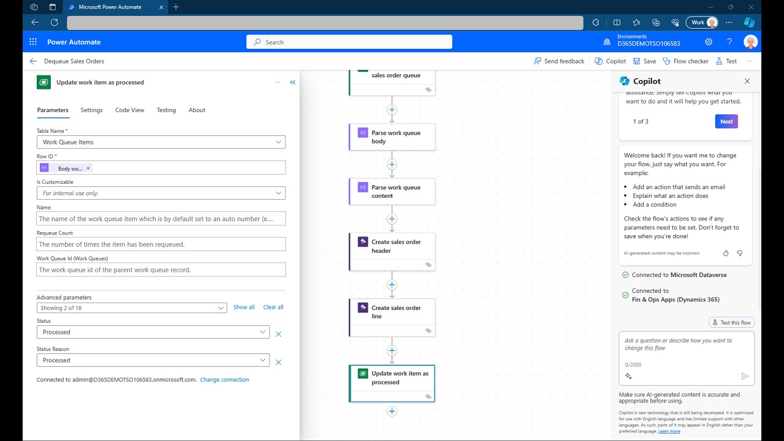Click the Test button in the command bar

click(x=726, y=61)
